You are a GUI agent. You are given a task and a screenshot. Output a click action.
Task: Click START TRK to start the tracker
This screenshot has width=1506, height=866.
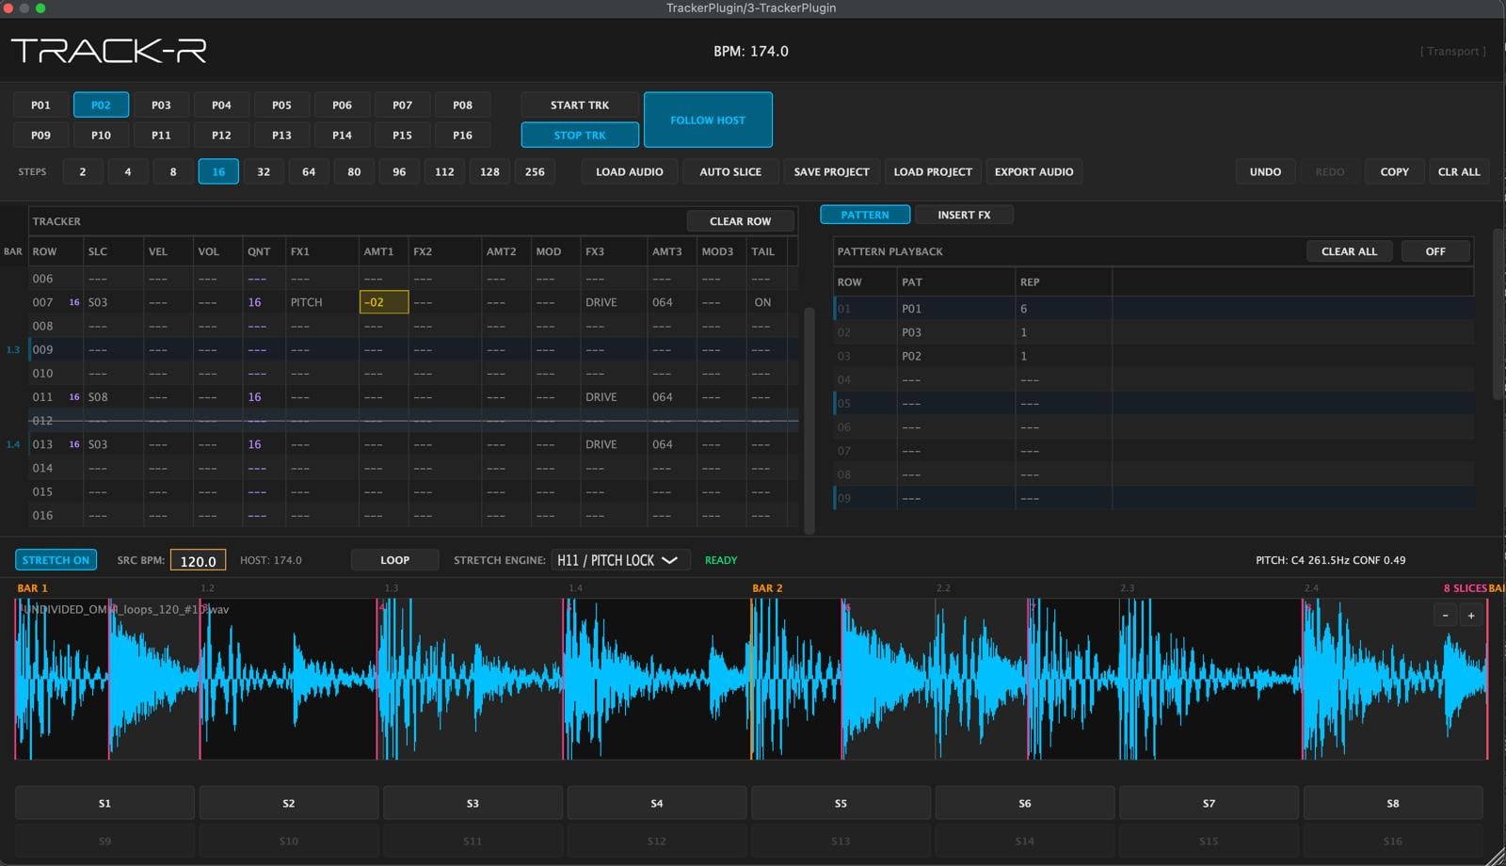click(x=580, y=104)
